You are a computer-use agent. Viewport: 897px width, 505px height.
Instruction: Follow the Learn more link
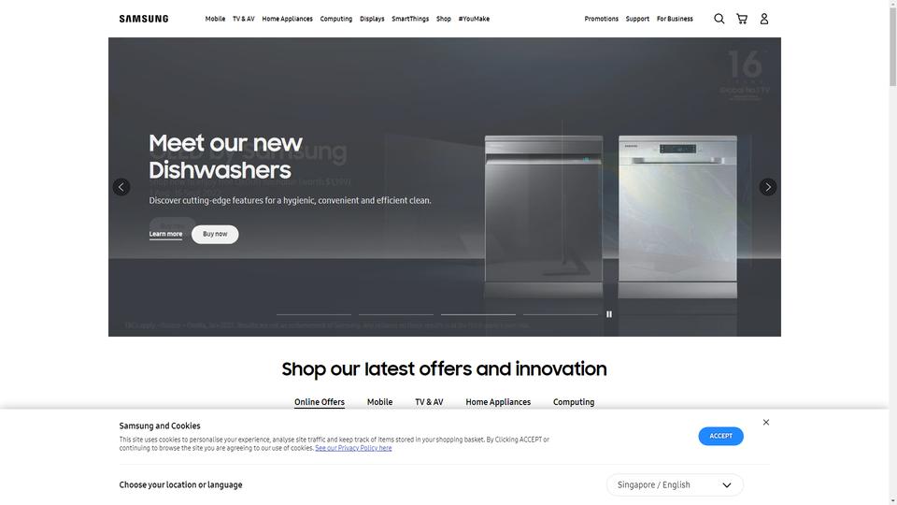pos(166,234)
